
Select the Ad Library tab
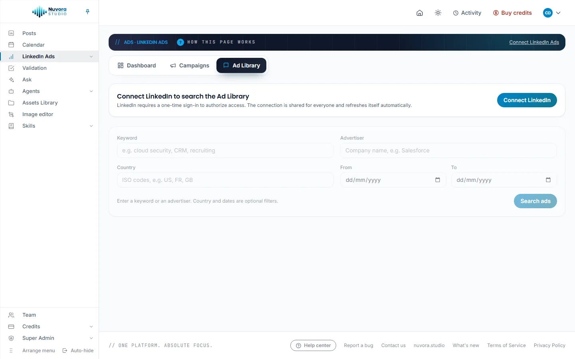click(241, 65)
